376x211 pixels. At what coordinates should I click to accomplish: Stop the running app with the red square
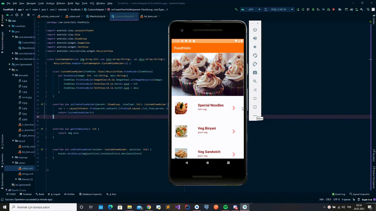tap(333, 9)
